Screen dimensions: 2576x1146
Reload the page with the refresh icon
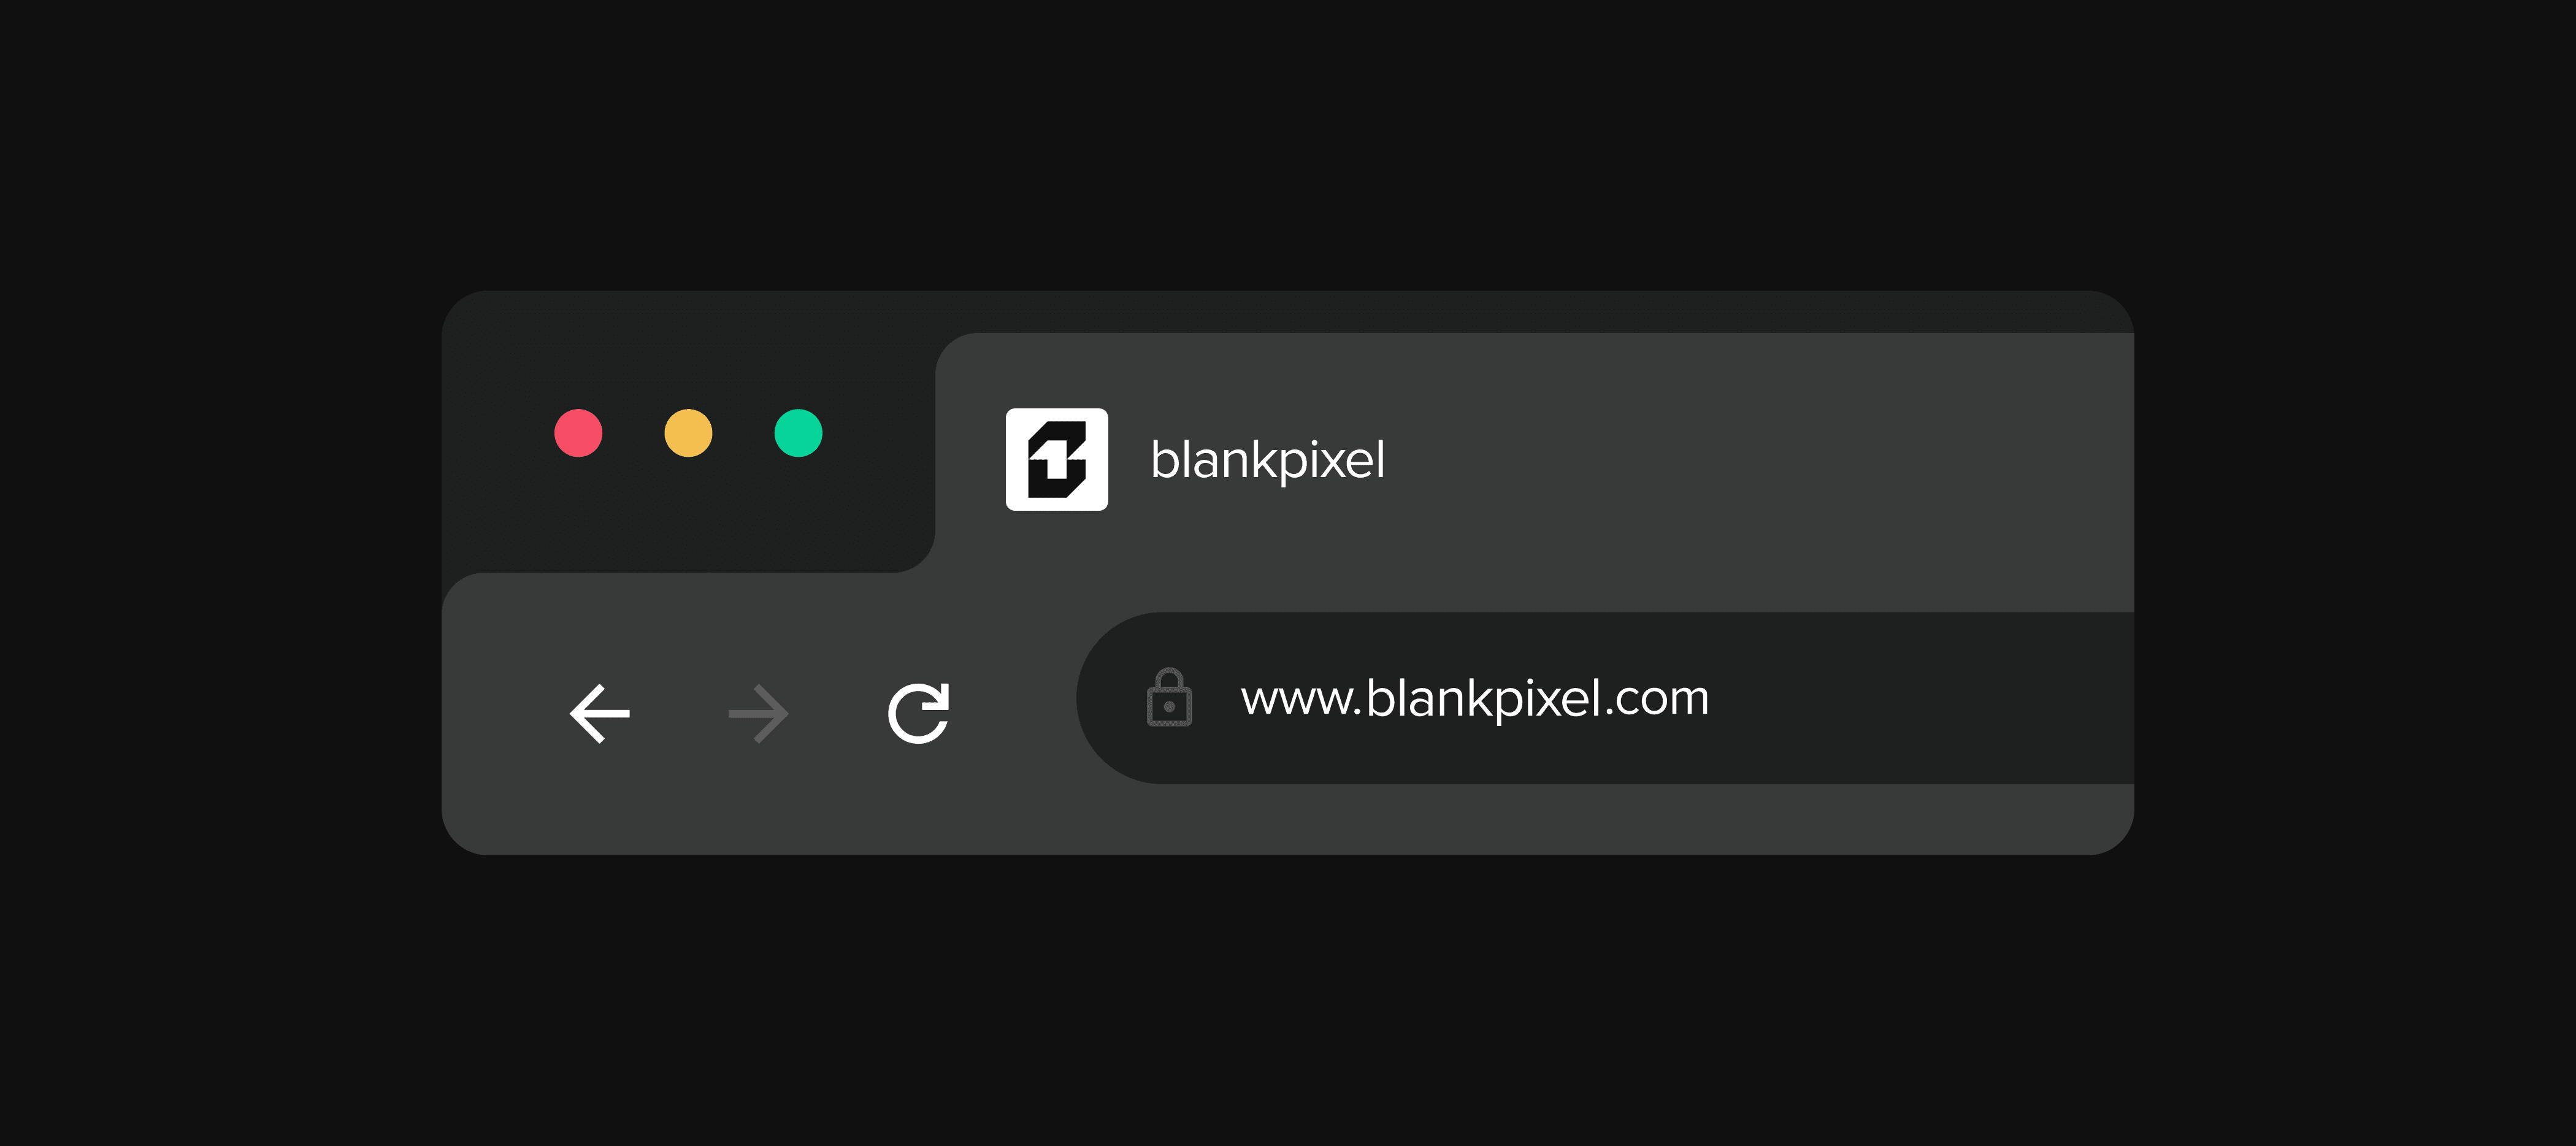(x=918, y=713)
